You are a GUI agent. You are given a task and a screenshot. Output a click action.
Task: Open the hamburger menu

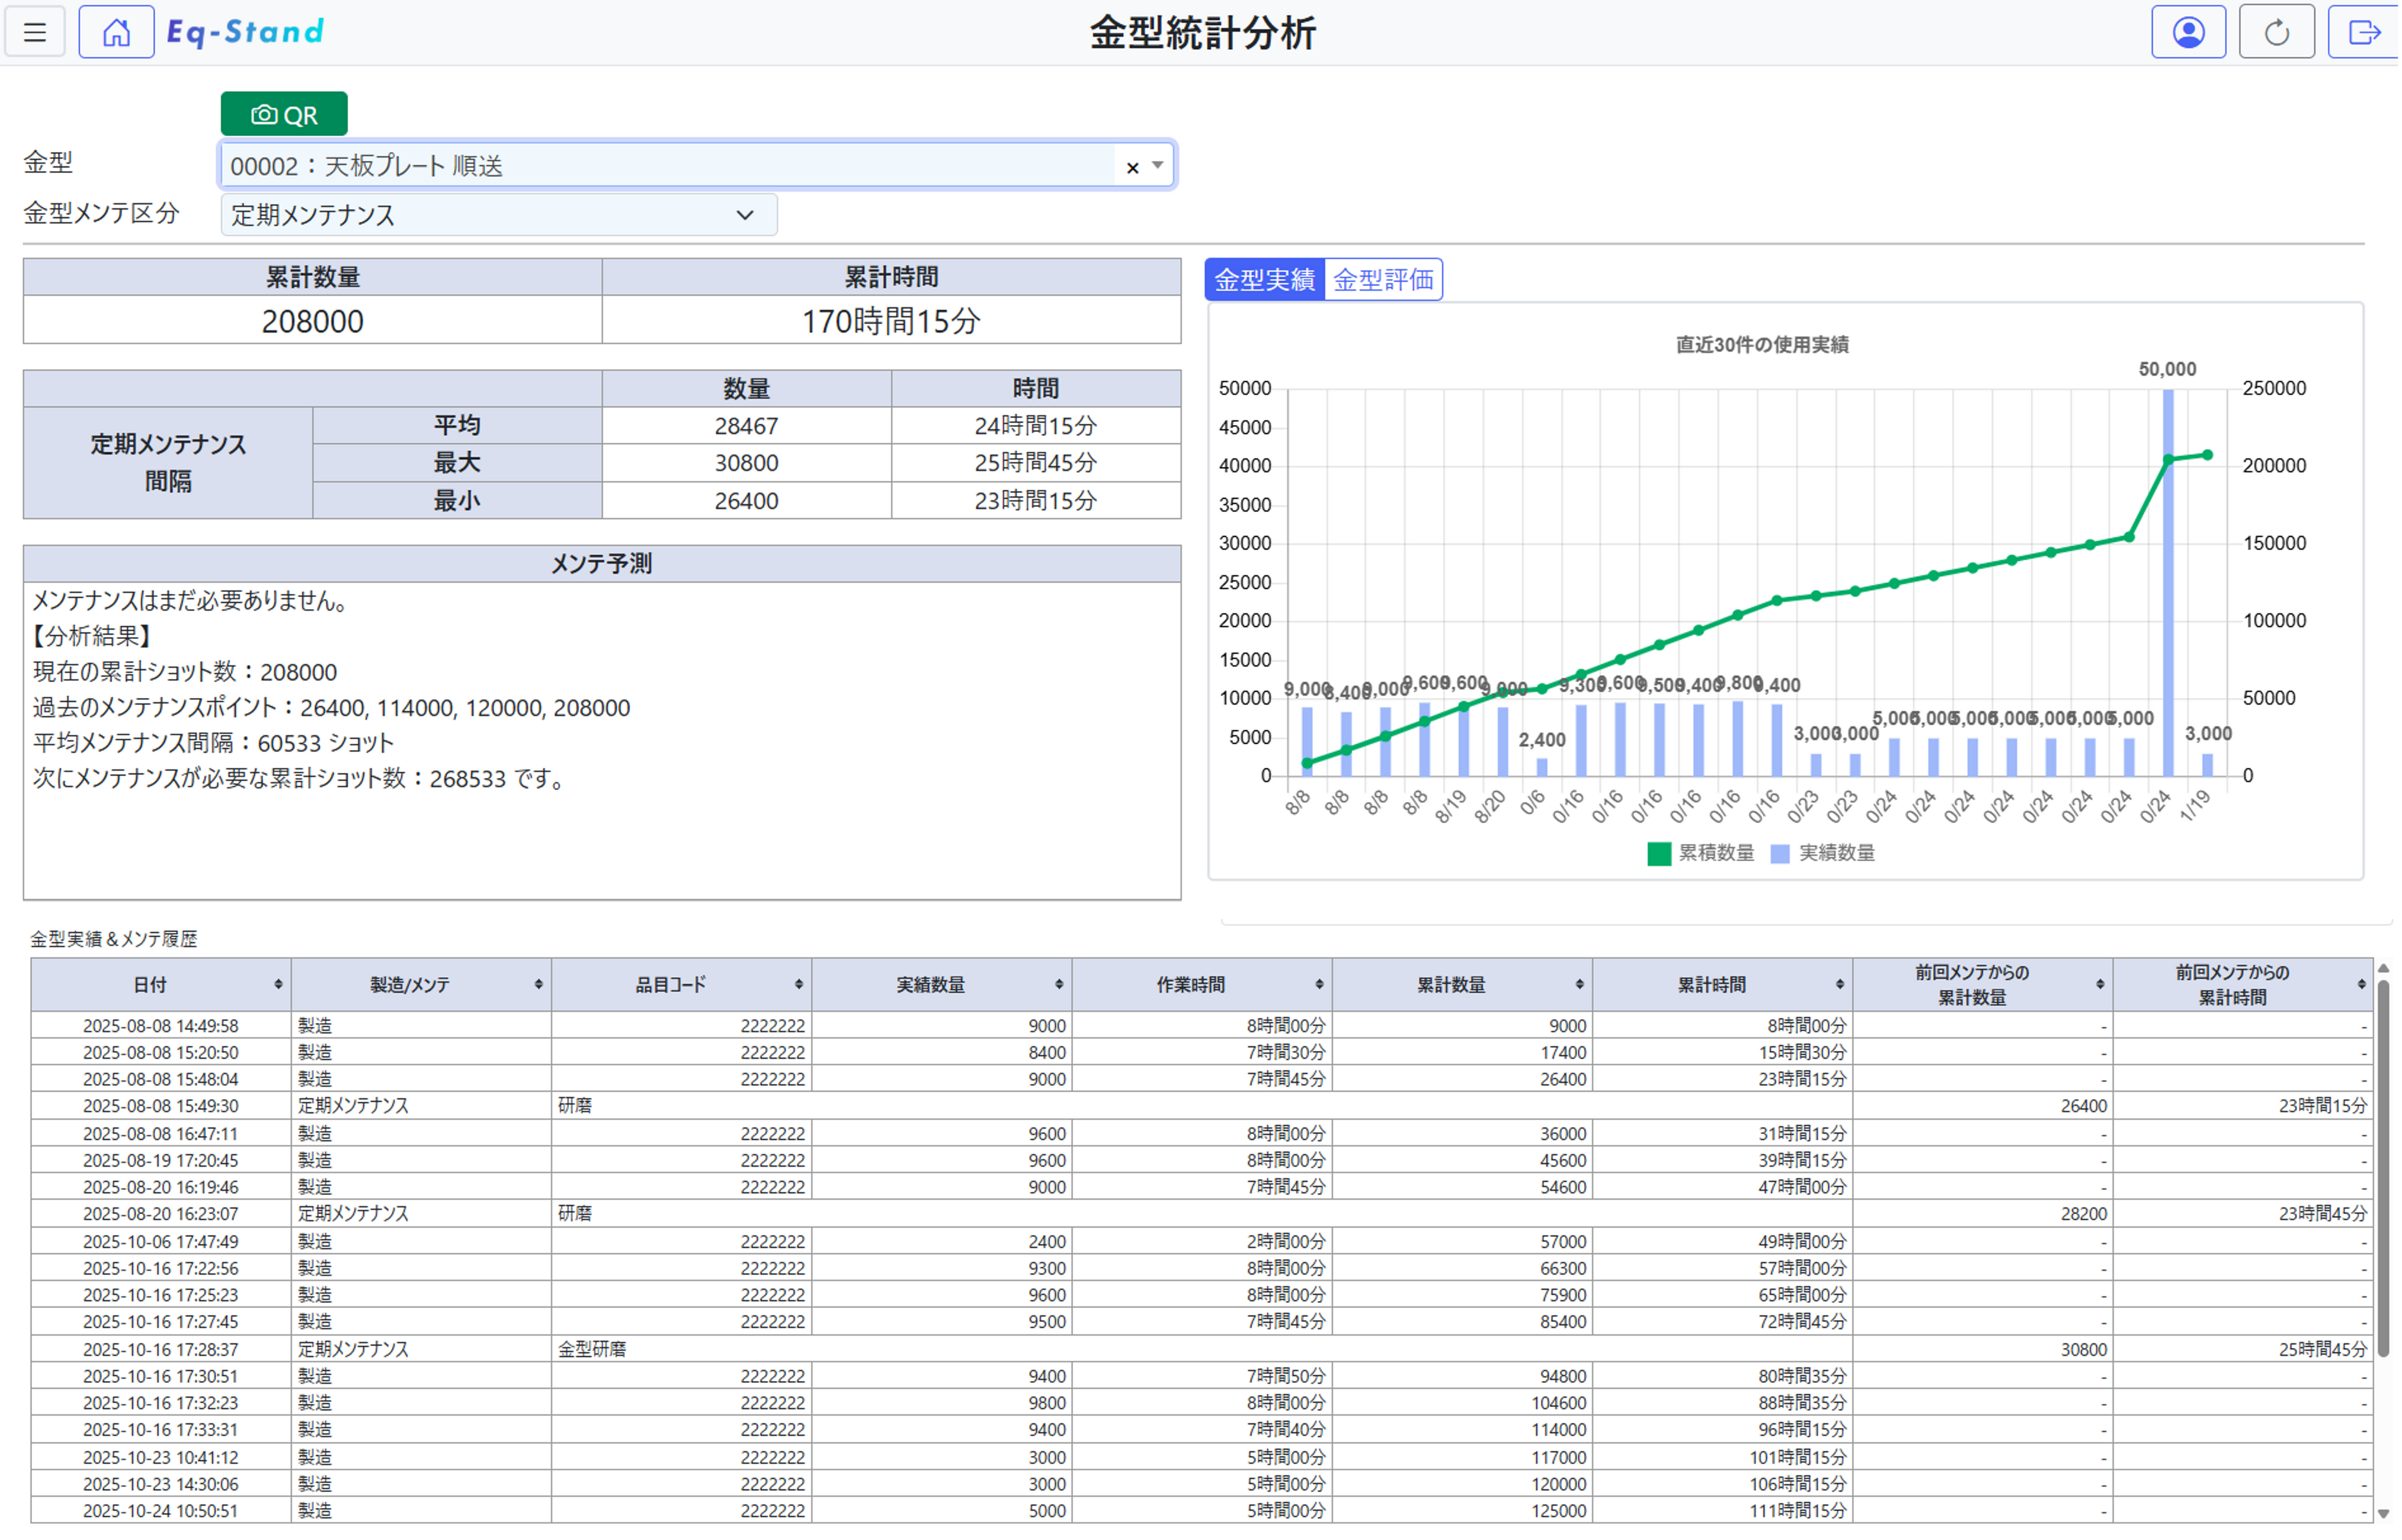point(35,32)
